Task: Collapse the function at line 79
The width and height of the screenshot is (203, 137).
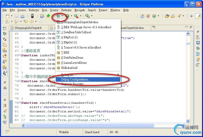Action: pyautogui.click(x=20, y=102)
